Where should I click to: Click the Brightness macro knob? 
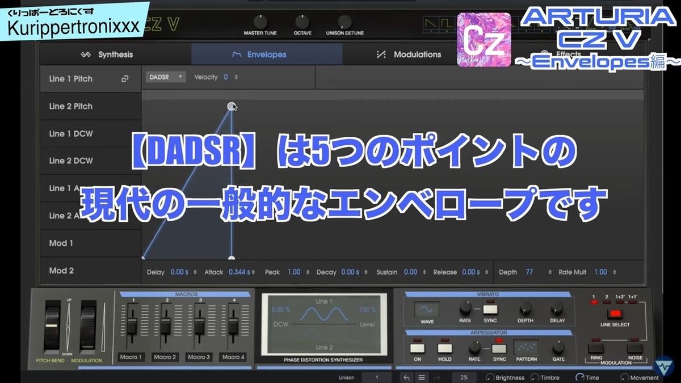(x=490, y=377)
